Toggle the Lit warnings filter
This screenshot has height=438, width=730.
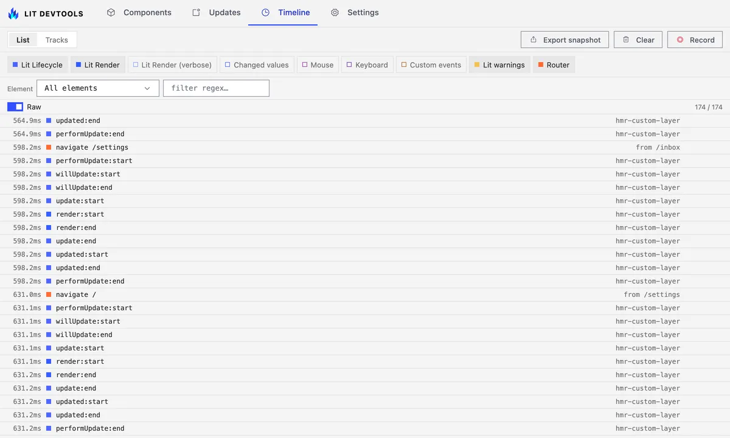499,65
